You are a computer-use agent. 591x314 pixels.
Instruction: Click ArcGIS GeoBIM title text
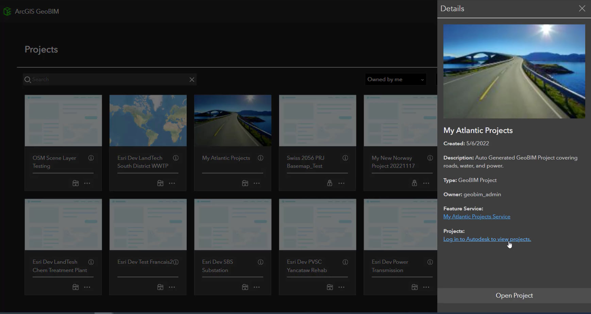[37, 12]
